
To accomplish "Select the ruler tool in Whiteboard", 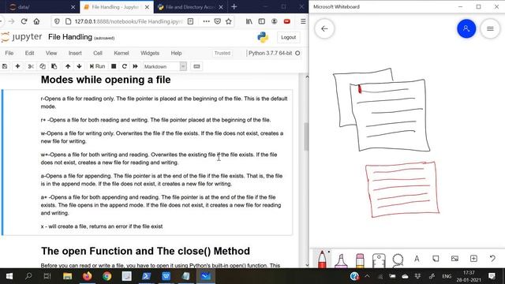I will click(x=379, y=260).
